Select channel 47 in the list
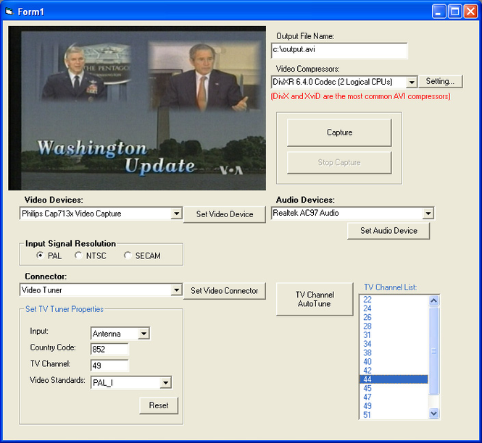The image size is (482, 443). [x=394, y=397]
